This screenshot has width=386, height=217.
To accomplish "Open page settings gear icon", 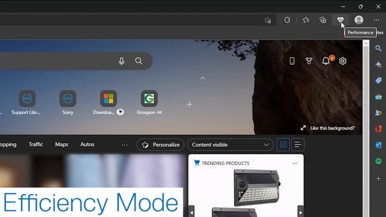I will click(343, 61).
